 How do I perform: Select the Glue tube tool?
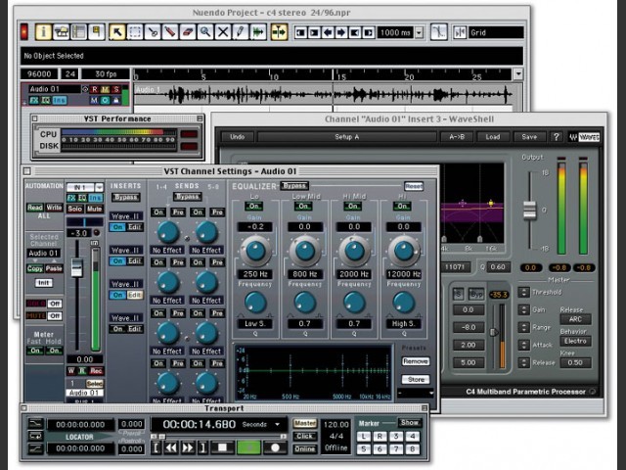pos(170,32)
